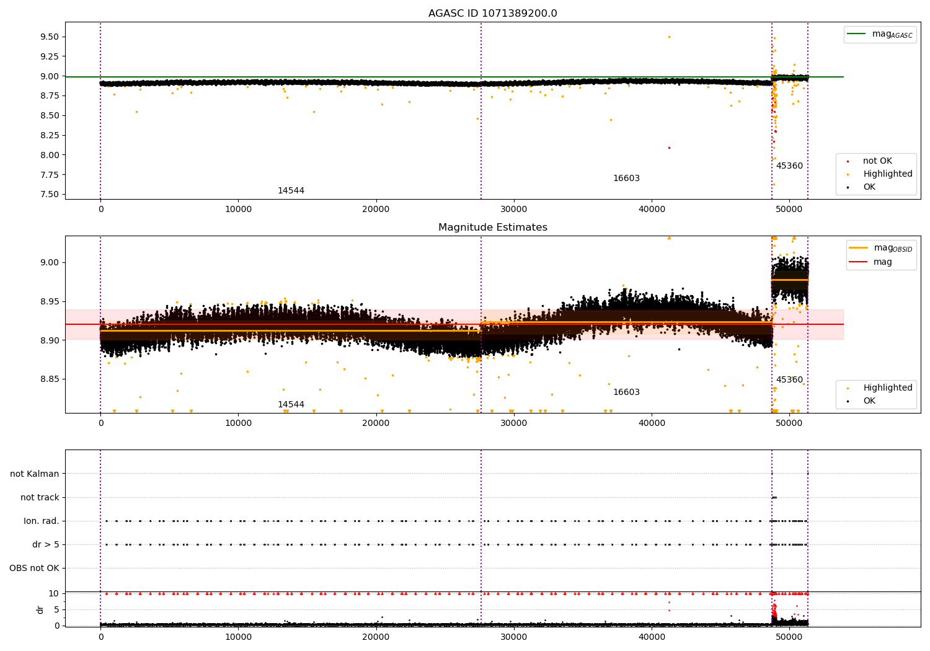Click the 8.25 y-tick in top plot
Viewport: 930px width, 651px height.
click(x=50, y=136)
